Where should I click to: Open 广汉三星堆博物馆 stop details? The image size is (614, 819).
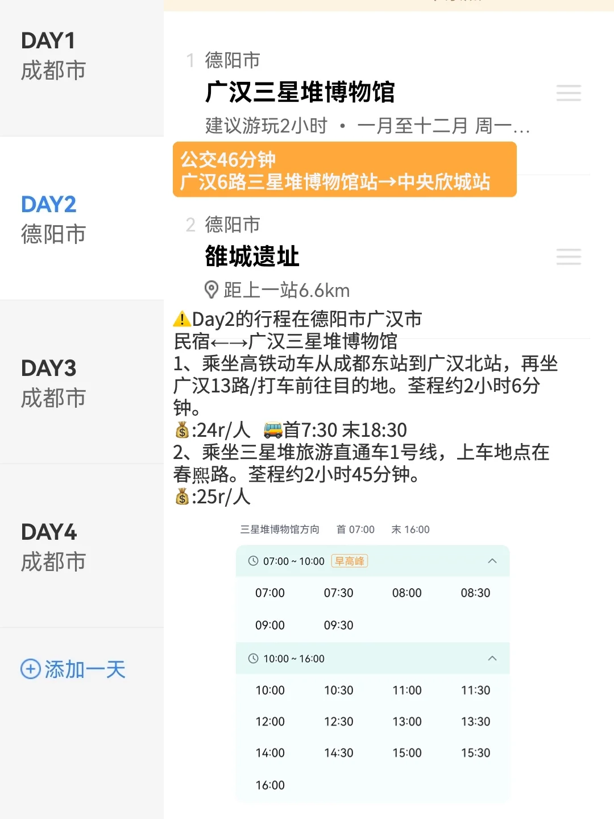coord(300,92)
